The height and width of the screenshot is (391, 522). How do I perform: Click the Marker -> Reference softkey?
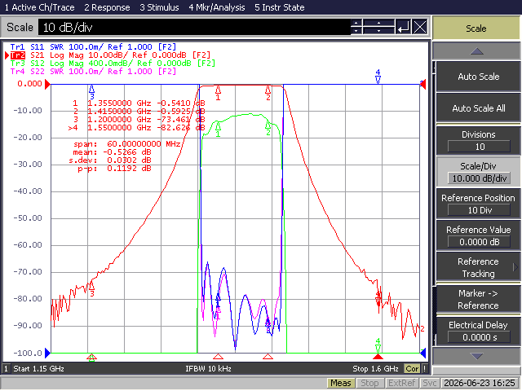[x=478, y=299]
